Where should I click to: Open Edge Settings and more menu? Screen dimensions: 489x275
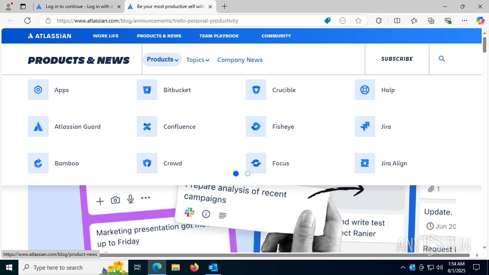[465, 21]
